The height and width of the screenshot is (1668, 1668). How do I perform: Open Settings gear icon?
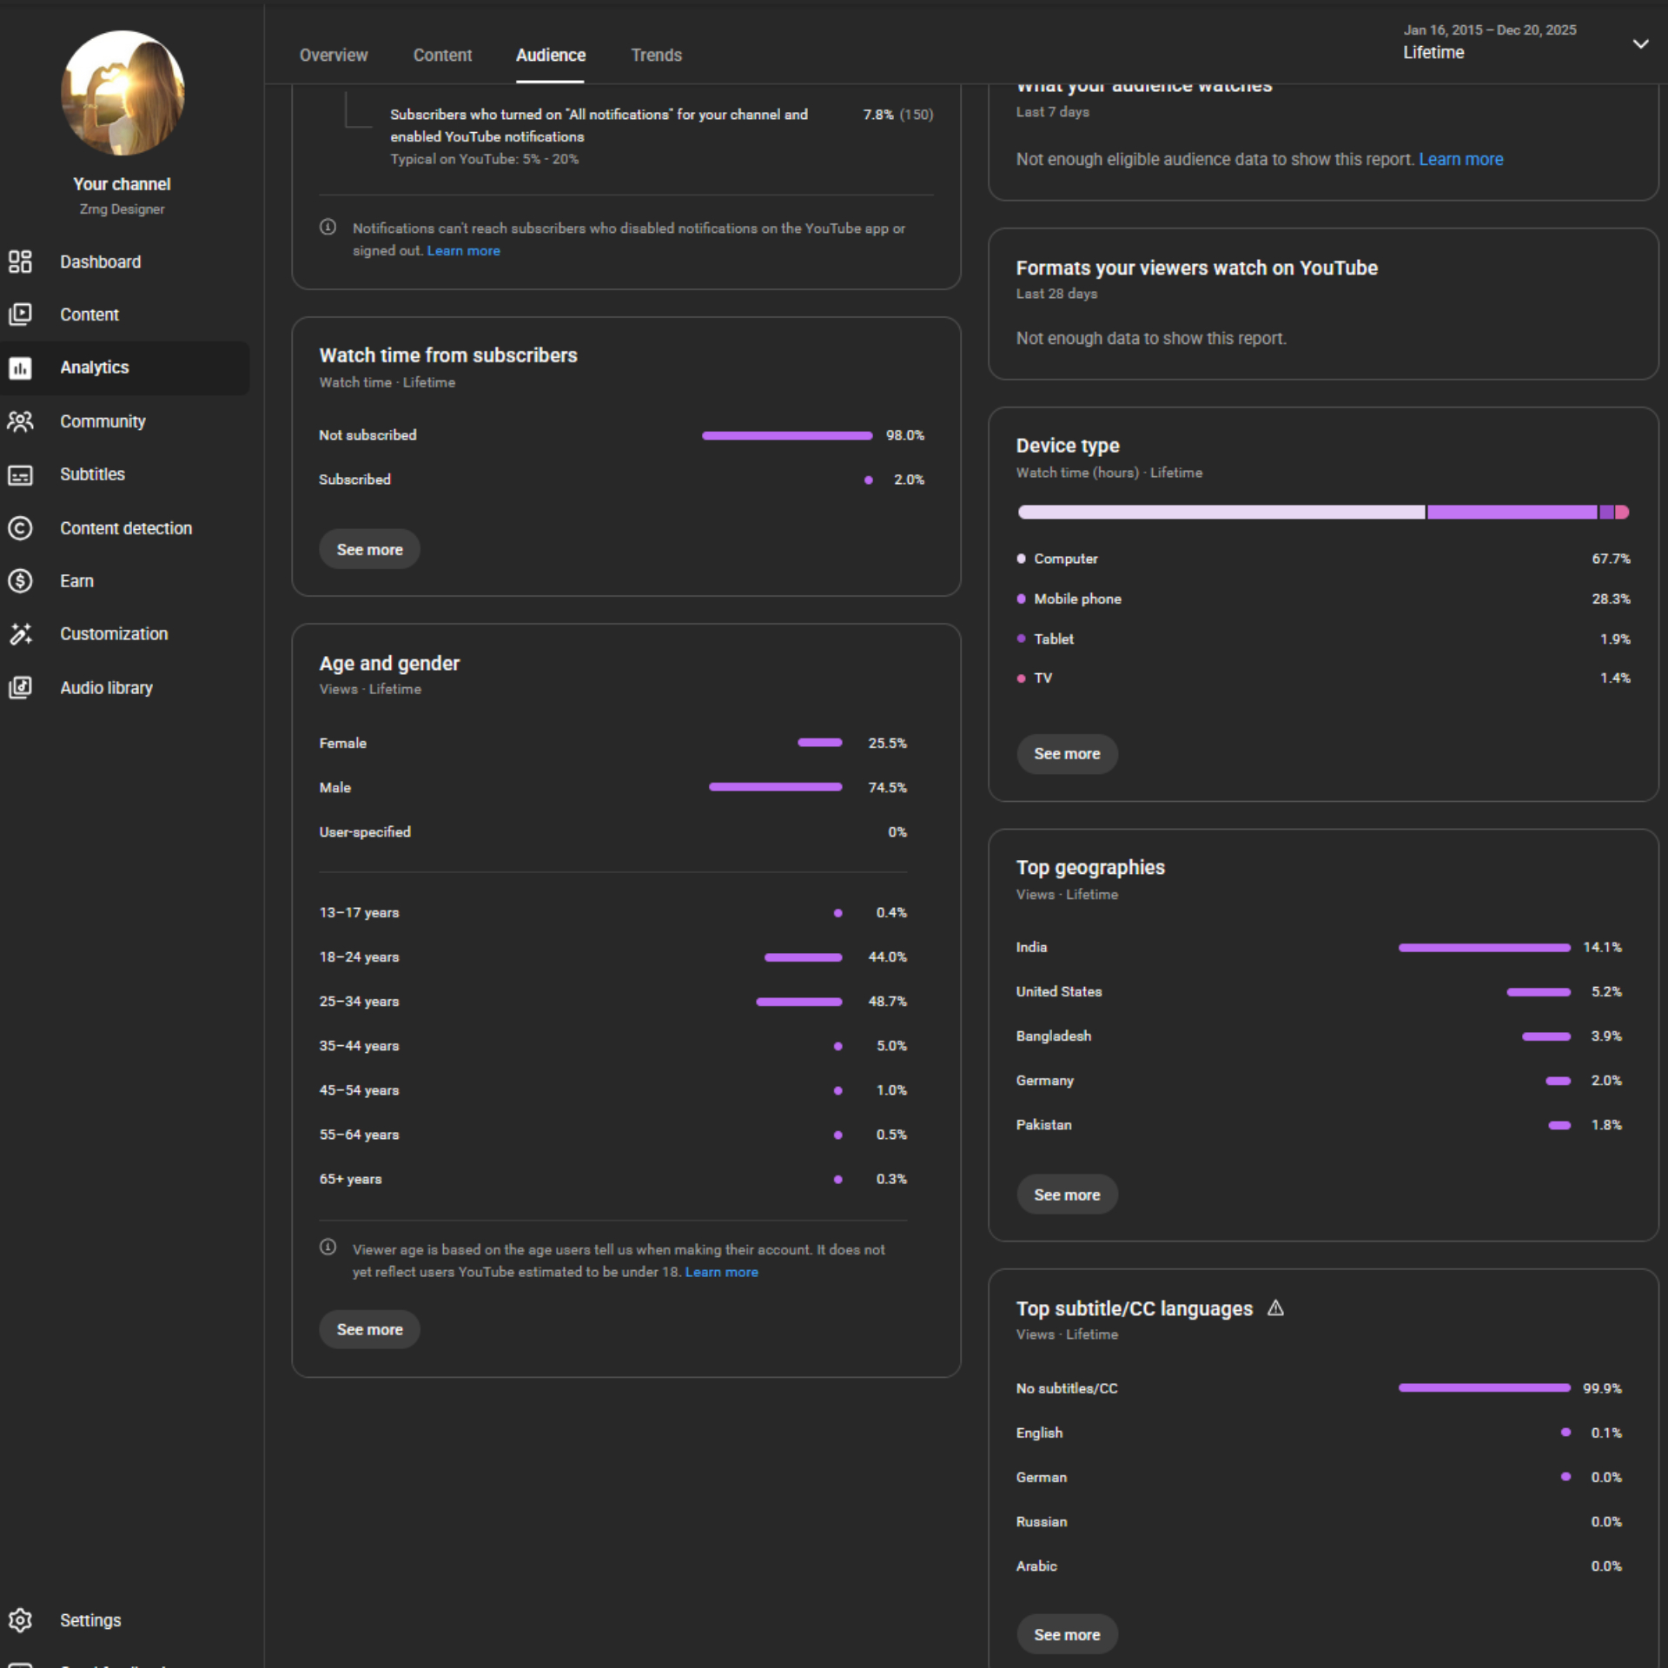pos(20,1620)
